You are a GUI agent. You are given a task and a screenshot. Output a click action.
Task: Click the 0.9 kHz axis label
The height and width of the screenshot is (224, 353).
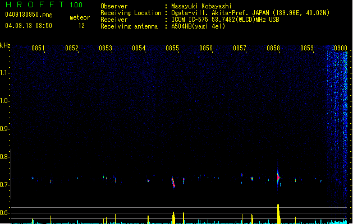pyautogui.click(x=5, y=129)
